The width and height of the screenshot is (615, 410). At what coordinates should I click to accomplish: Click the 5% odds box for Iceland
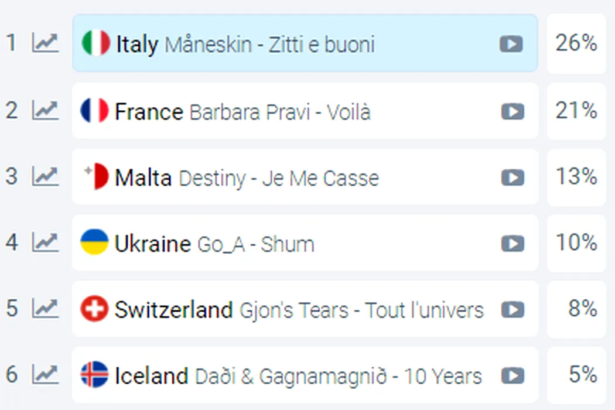(576, 375)
